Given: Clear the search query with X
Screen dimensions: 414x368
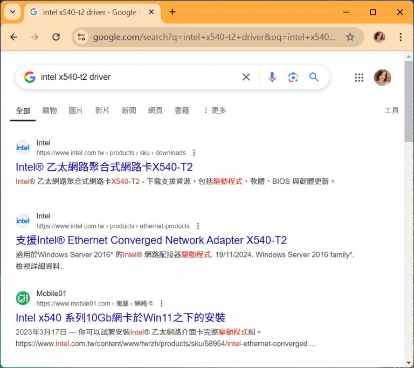Looking at the screenshot, I should click(246, 77).
